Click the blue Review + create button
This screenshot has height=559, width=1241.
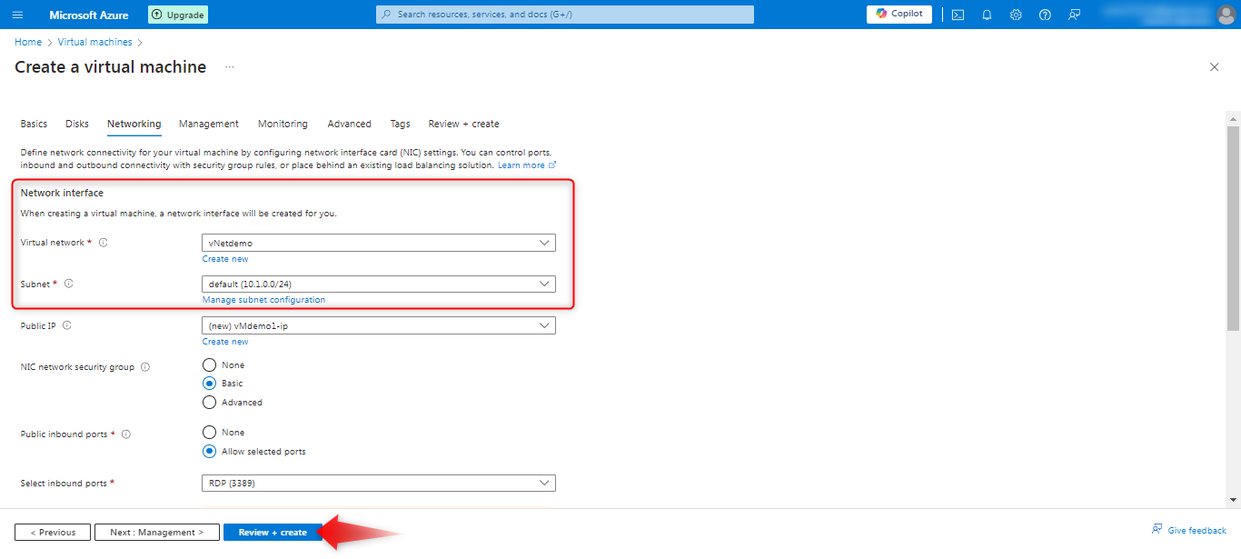[273, 533]
